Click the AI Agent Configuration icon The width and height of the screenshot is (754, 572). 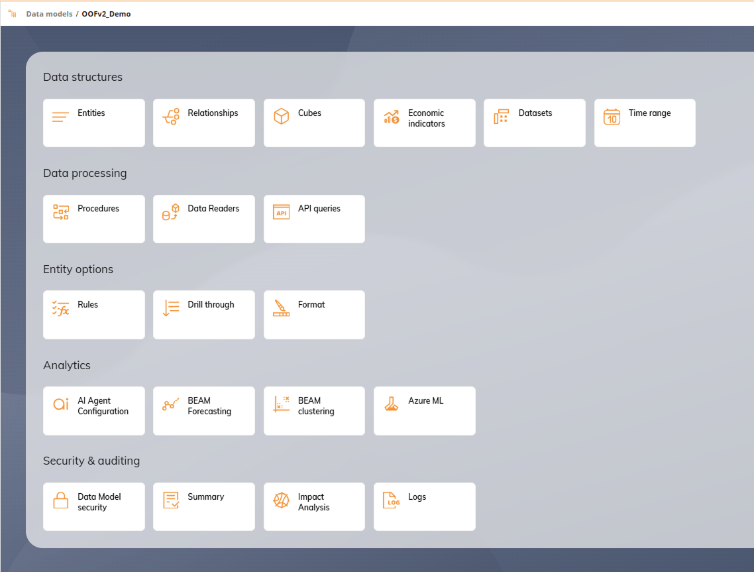60,404
